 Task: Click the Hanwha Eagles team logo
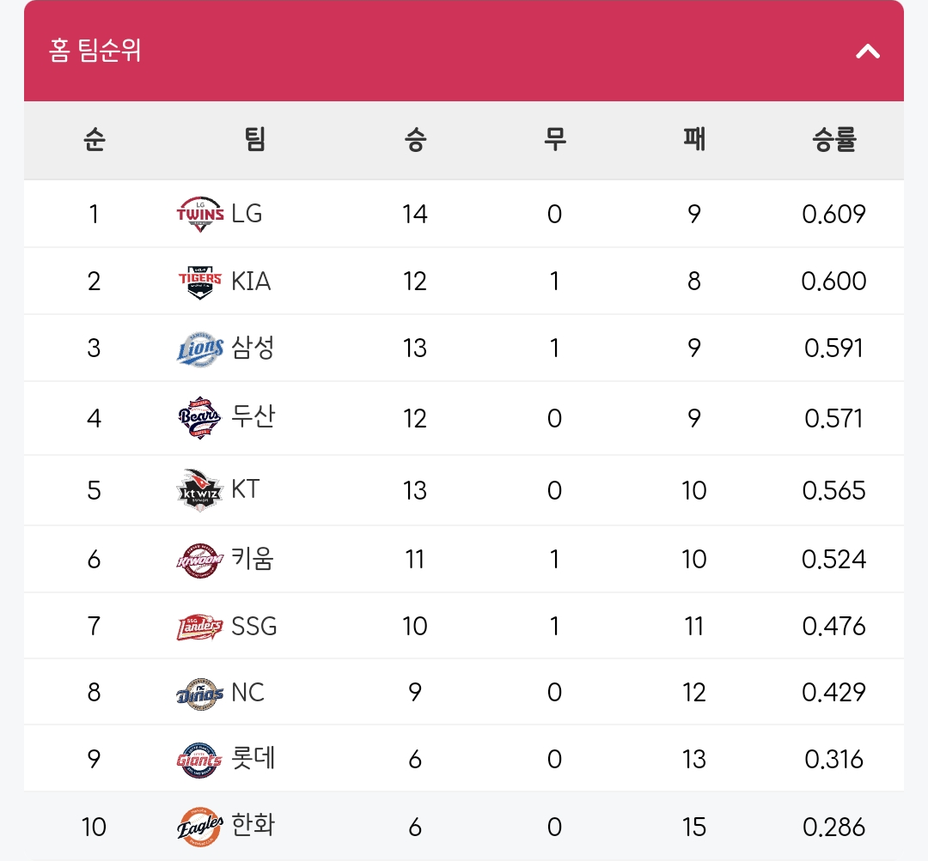coord(200,827)
